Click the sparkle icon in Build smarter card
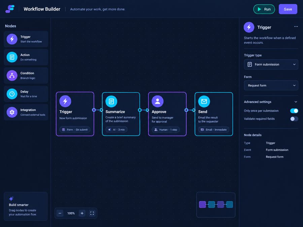 (11, 199)
